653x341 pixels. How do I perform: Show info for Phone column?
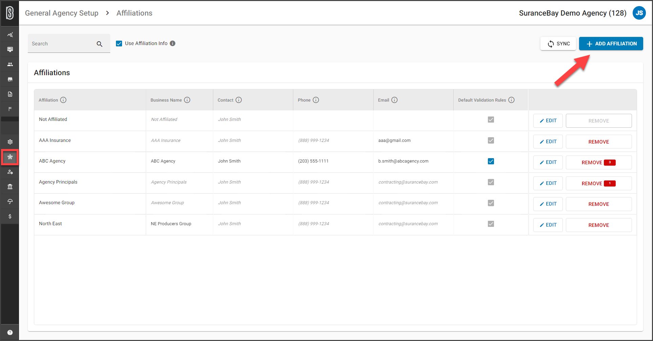point(316,100)
